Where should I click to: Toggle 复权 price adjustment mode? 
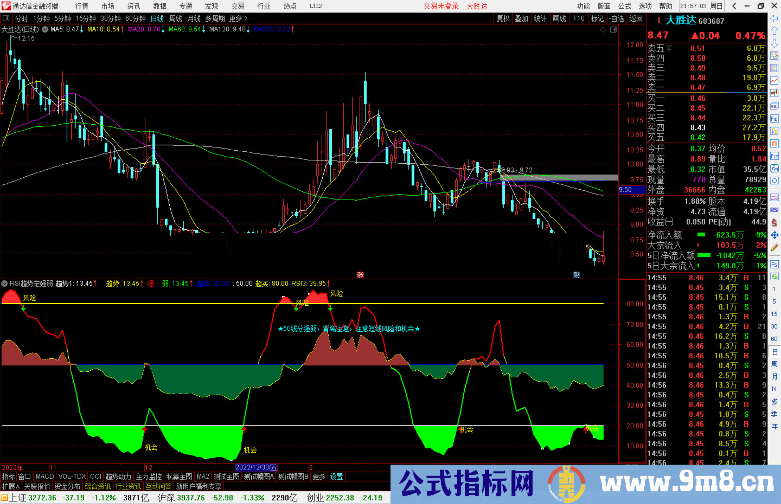503,18
